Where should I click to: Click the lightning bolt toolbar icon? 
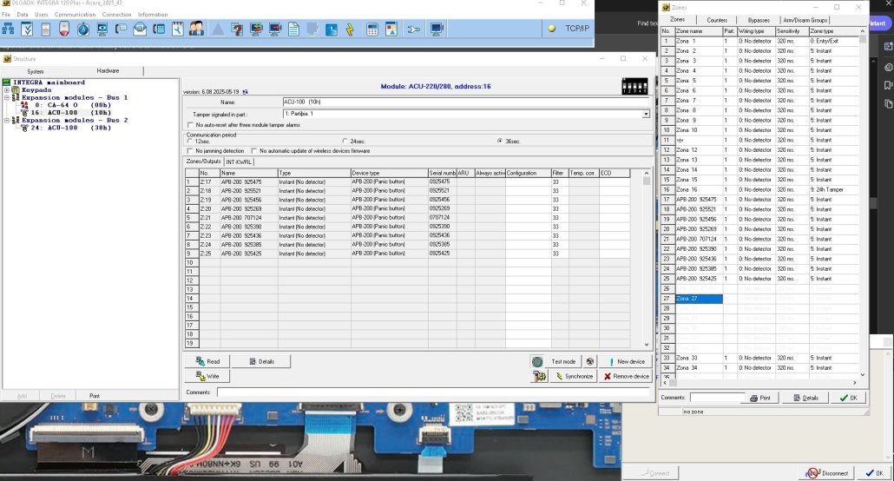point(350,30)
